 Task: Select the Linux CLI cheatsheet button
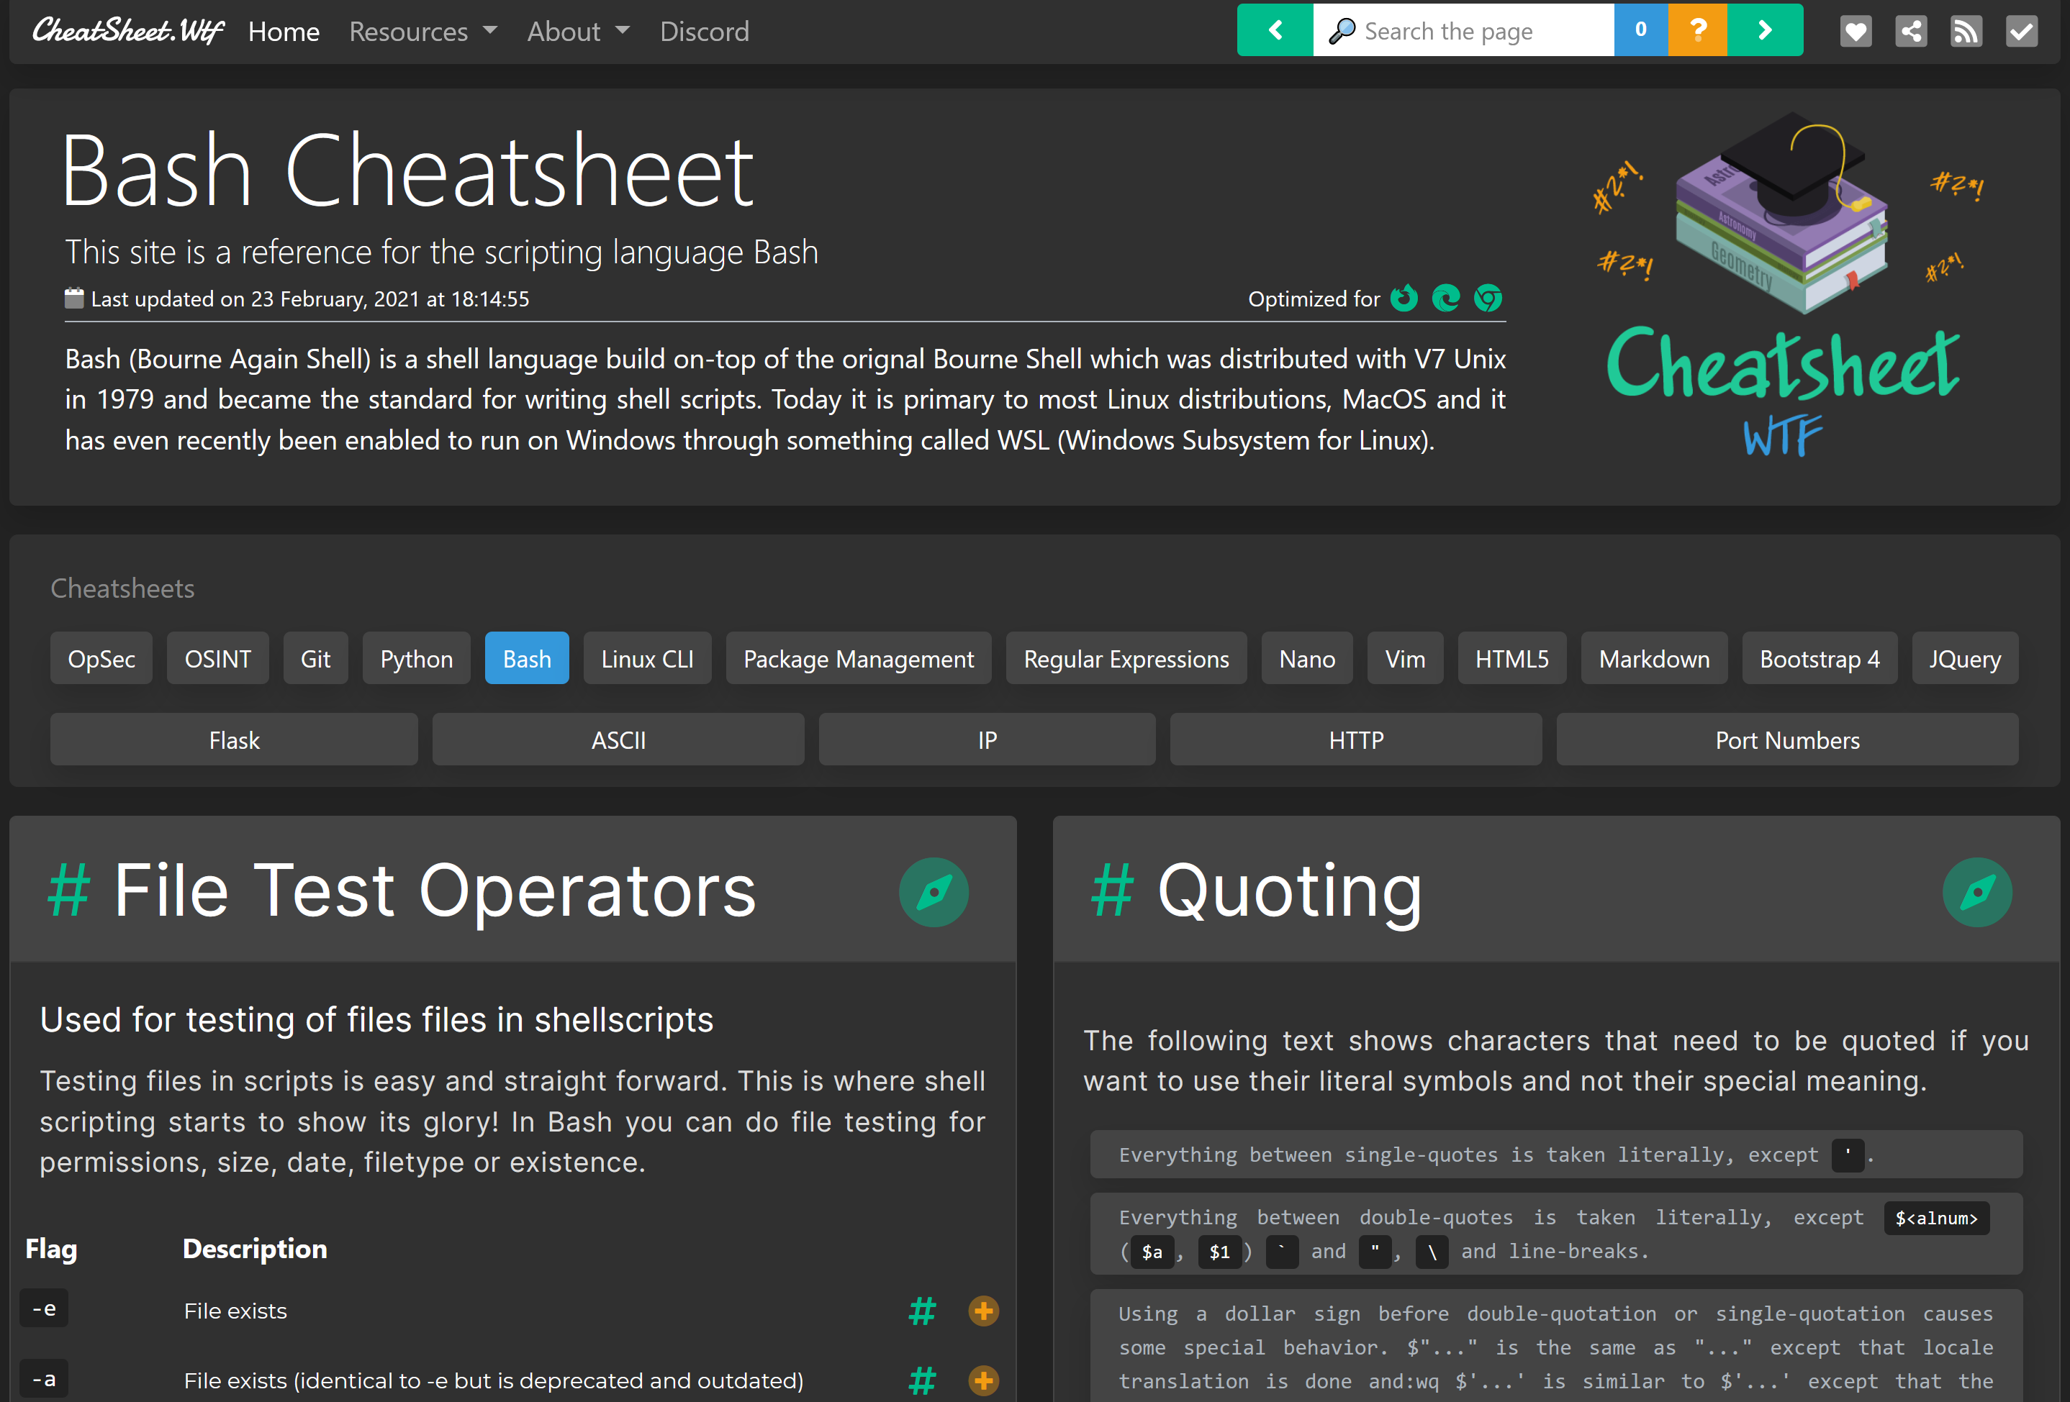pyautogui.click(x=646, y=659)
